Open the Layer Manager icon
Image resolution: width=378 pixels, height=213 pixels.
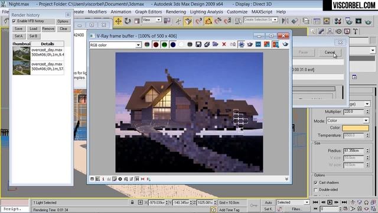(306, 21)
